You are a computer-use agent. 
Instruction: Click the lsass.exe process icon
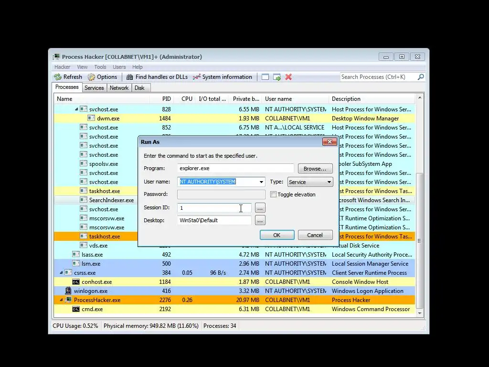click(76, 254)
